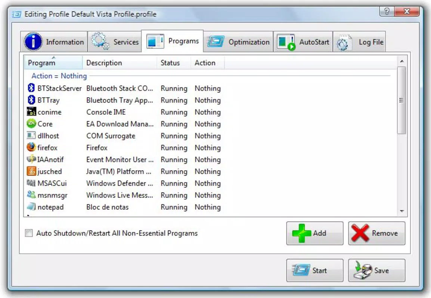Viewport: 431px width, 298px height.
Task: Click the Save button
Action: (x=376, y=270)
